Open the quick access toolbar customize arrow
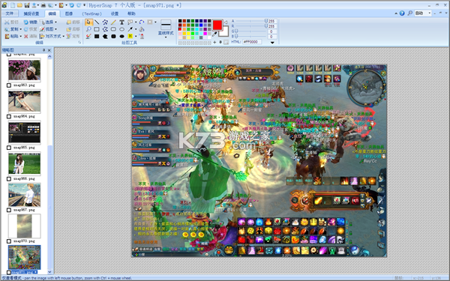450x281 pixels. (x=84, y=5)
